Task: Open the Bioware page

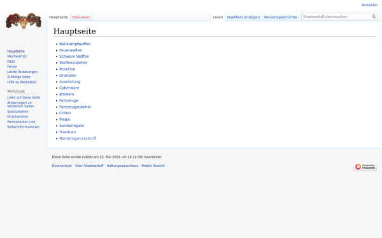Action: (x=66, y=94)
